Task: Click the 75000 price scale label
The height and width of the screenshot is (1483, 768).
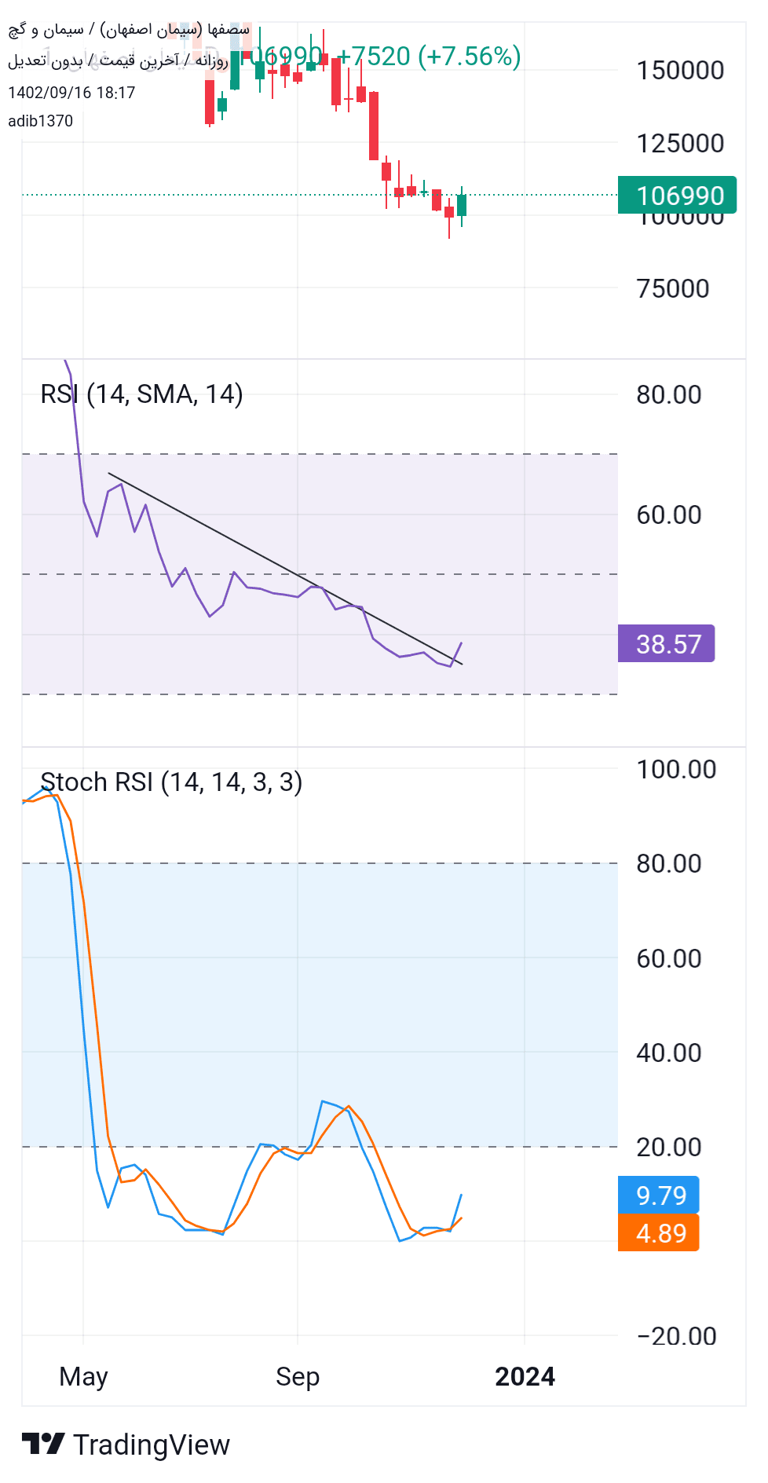Action: pyautogui.click(x=673, y=288)
